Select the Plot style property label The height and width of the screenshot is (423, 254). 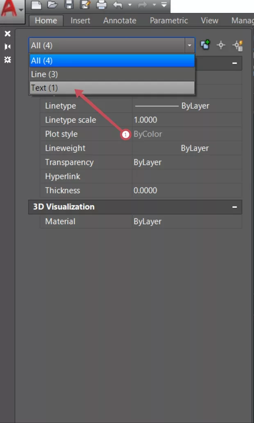click(x=61, y=134)
